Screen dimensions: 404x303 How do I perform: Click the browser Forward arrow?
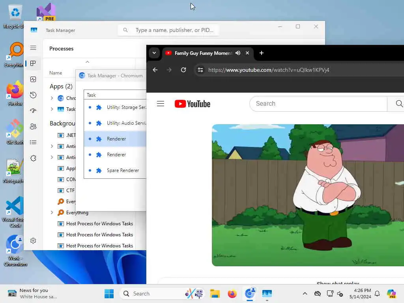pyautogui.click(x=169, y=70)
